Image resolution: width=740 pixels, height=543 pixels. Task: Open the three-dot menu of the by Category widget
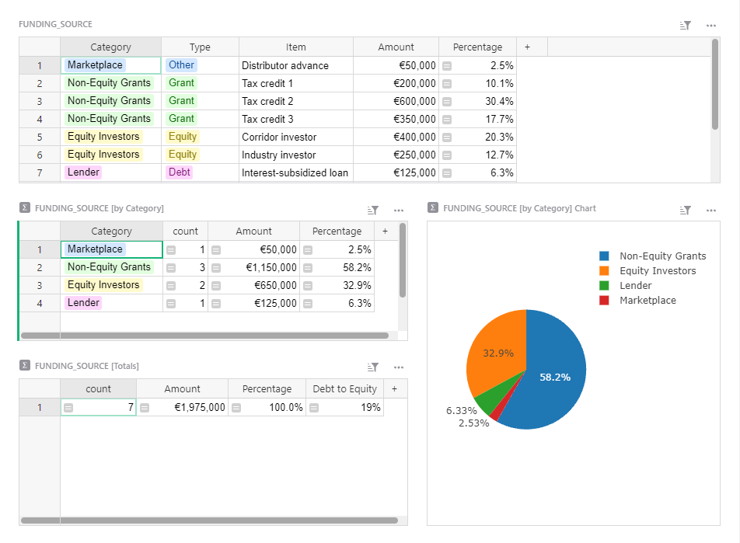399,210
